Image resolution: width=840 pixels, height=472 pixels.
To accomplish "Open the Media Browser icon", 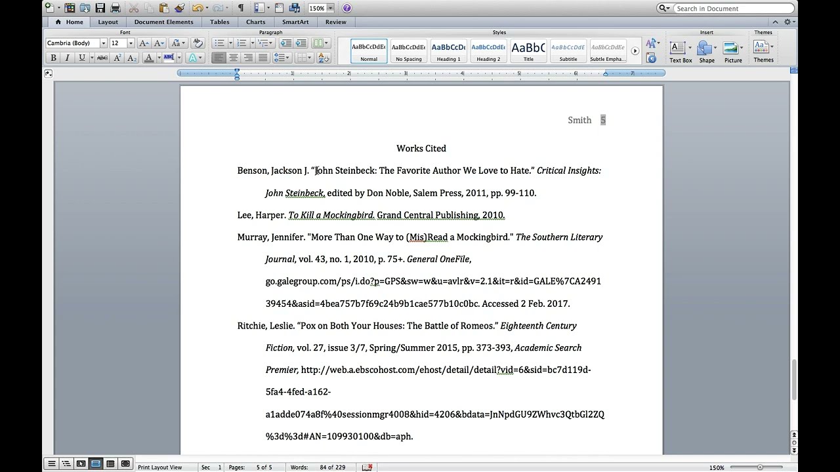I will (295, 8).
